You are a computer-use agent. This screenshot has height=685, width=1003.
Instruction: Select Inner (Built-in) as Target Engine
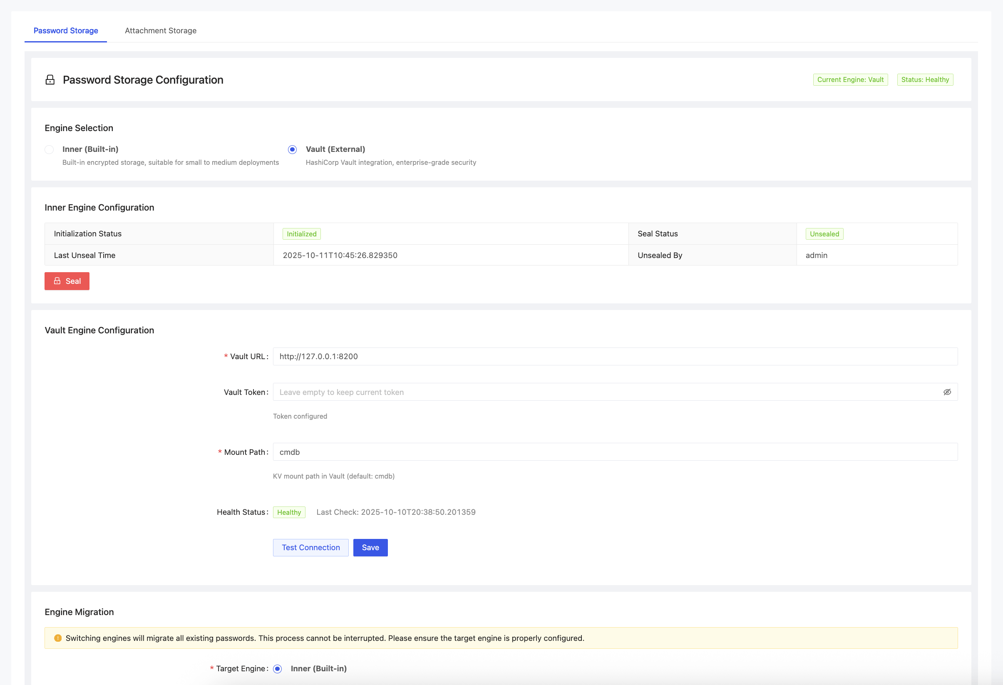278,669
